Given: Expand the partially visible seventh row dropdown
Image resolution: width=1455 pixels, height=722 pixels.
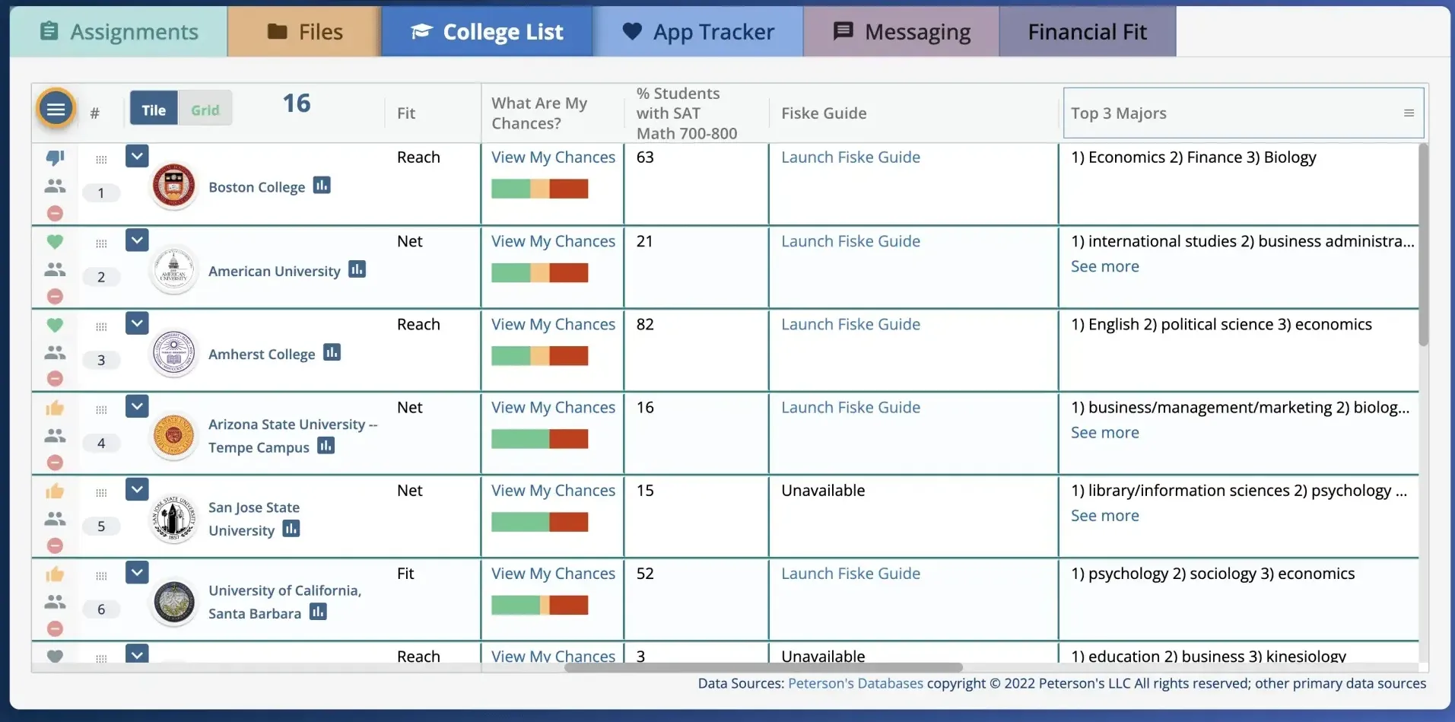Looking at the screenshot, I should pyautogui.click(x=137, y=654).
